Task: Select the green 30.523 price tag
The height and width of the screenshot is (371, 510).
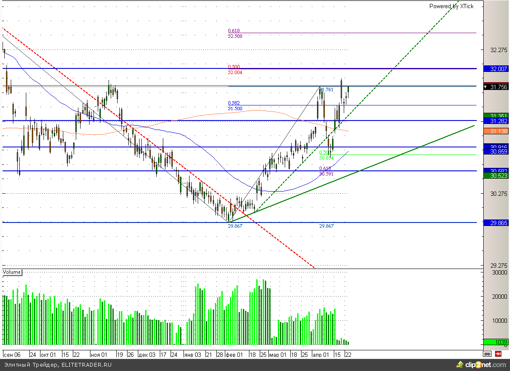Action: click(x=496, y=176)
